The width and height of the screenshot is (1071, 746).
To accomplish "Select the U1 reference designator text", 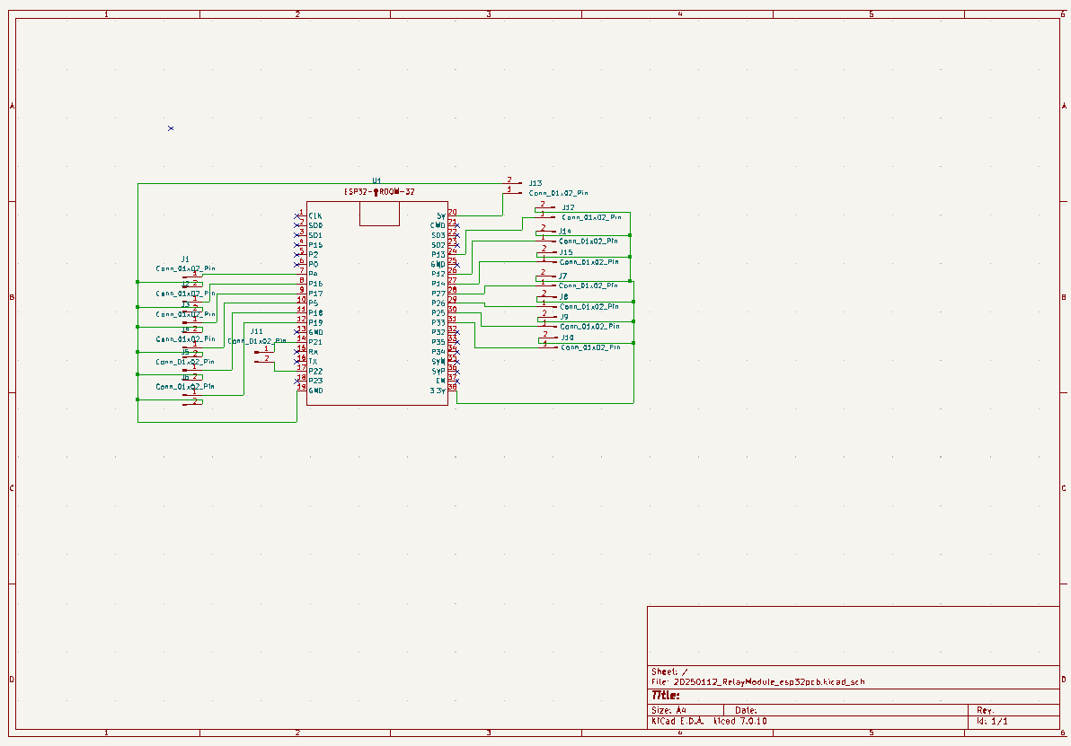I will tap(376, 180).
